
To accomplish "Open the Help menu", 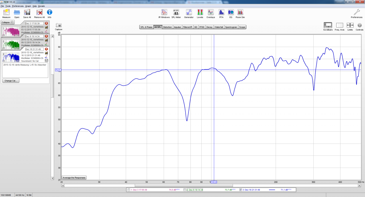I will click(35, 6).
